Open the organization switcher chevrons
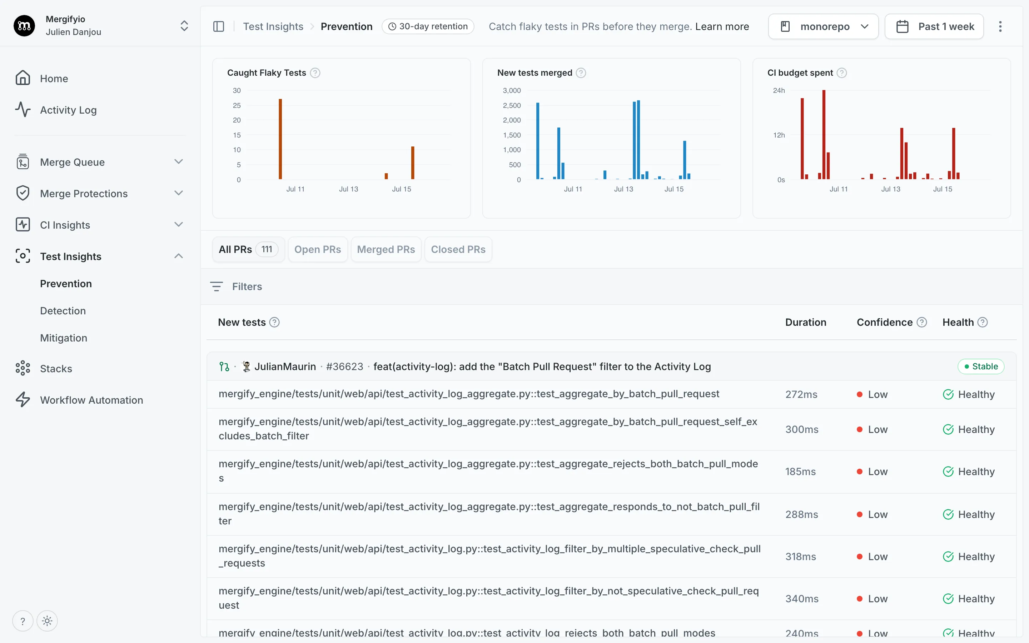The height and width of the screenshot is (643, 1029). coord(184,25)
